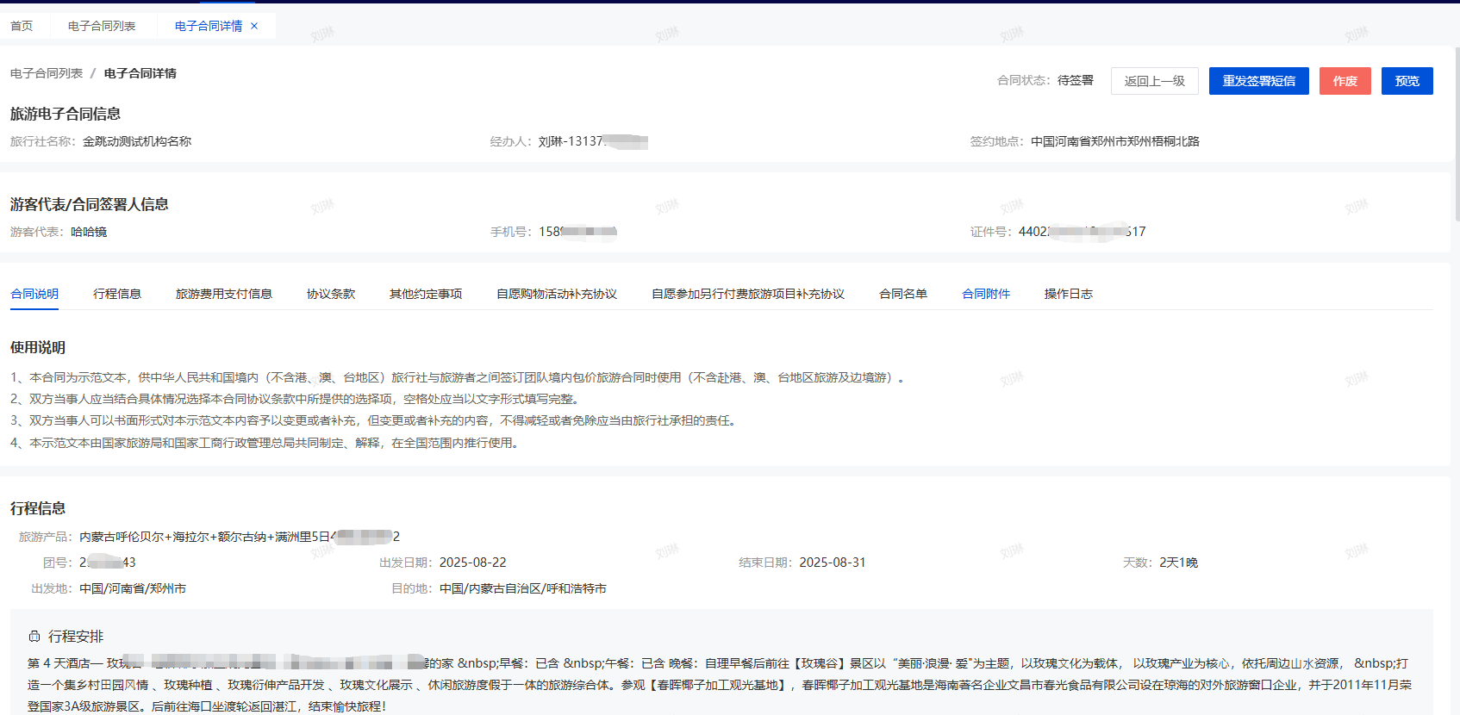
Task: Click 电子合同列表 breadcrumb link
Action: (x=47, y=73)
